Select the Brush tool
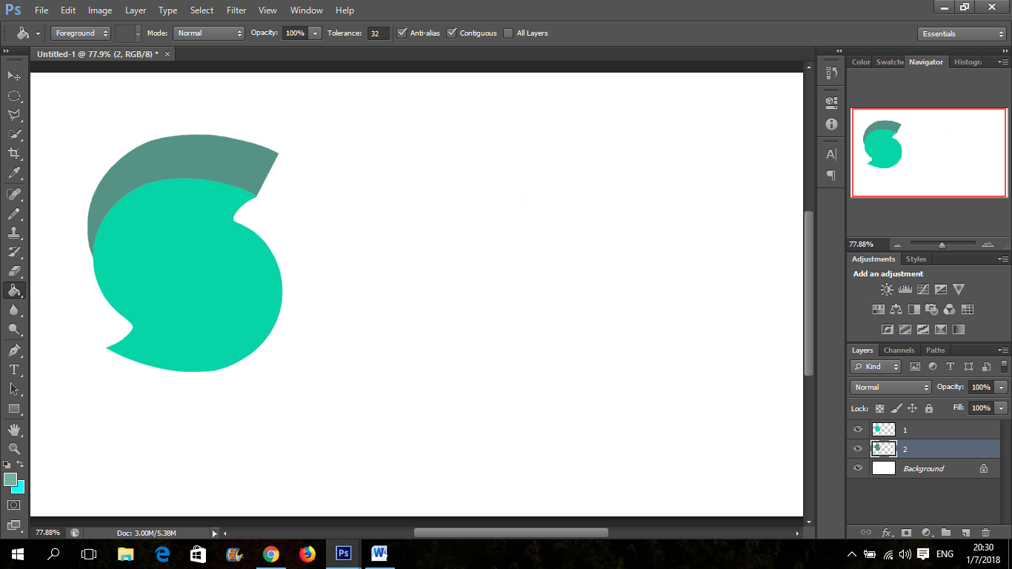 click(x=14, y=213)
